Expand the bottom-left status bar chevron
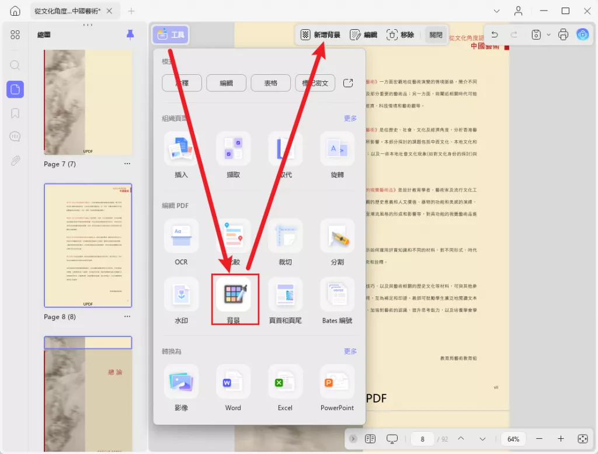The image size is (598, 454). click(353, 438)
